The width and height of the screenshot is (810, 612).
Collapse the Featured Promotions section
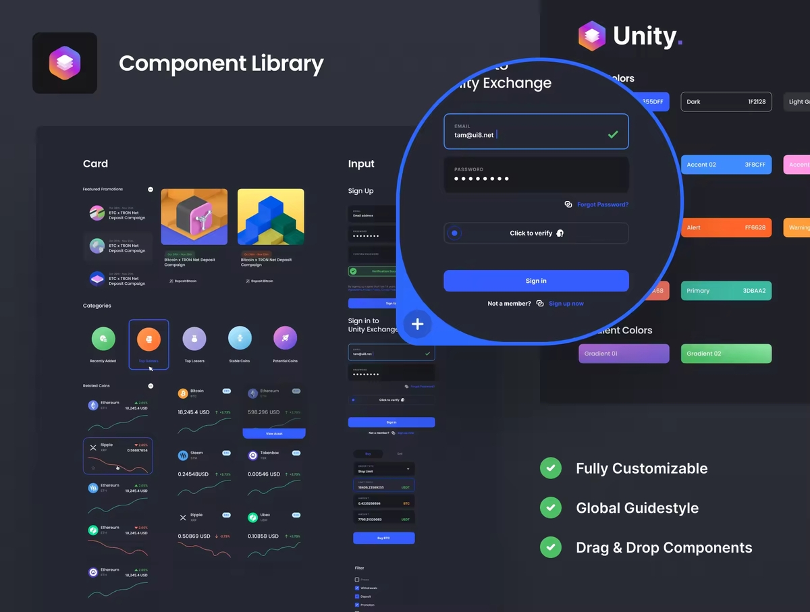[x=151, y=190]
